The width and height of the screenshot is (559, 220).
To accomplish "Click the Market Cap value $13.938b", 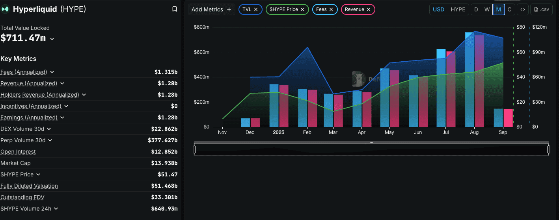I will click(x=164, y=163).
